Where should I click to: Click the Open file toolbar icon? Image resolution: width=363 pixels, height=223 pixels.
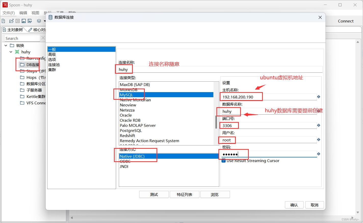(x=11, y=21)
